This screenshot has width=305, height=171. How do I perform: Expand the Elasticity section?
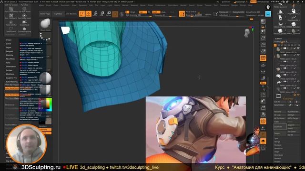pos(10,55)
